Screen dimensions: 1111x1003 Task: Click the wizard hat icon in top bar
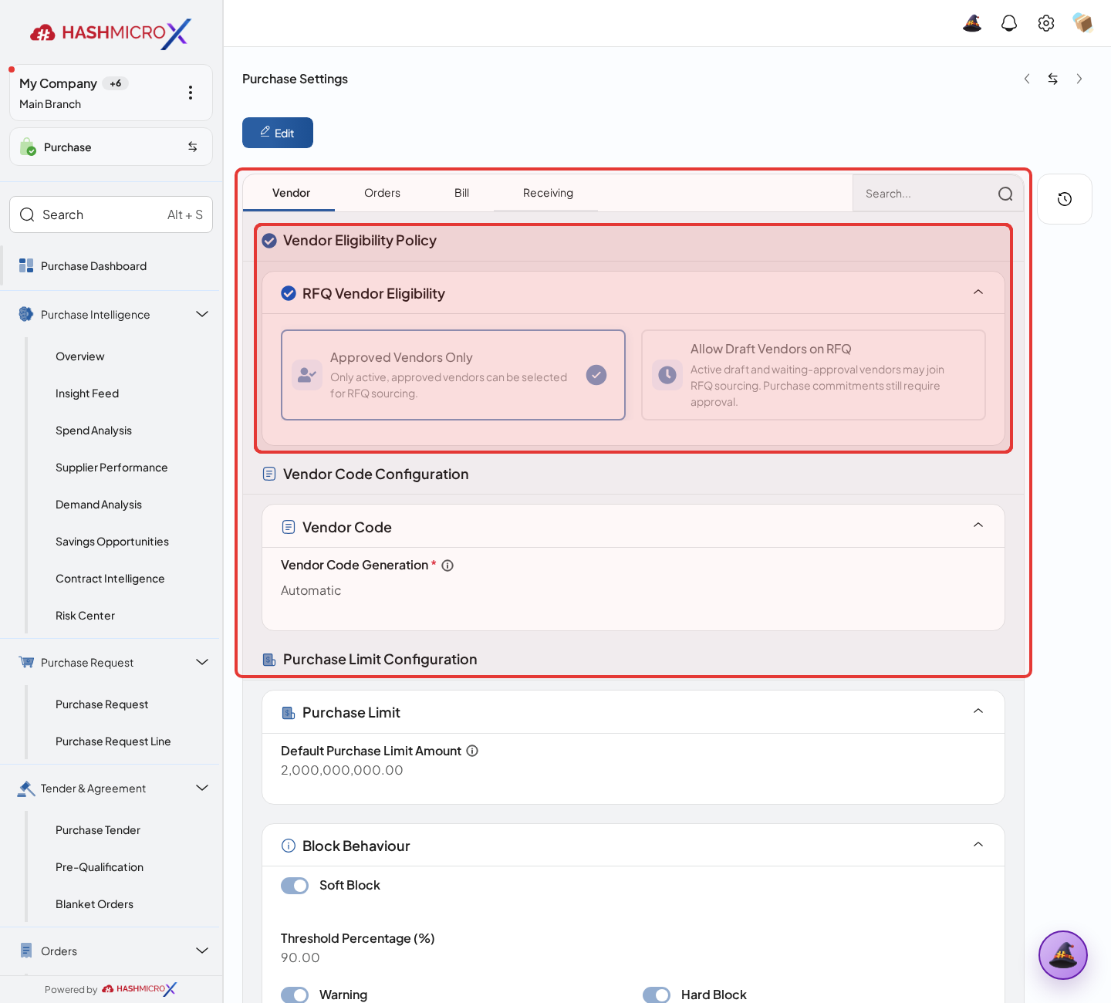(972, 23)
